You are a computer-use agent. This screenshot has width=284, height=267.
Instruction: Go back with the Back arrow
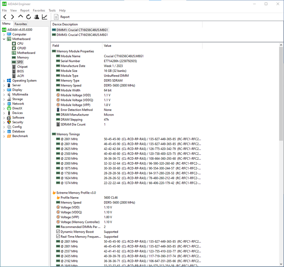[5, 17]
